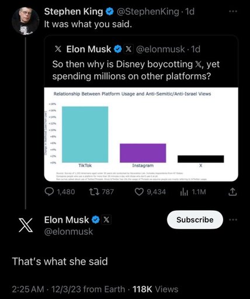The width and height of the screenshot is (250, 299).
Task: Open the @StephenKing handle link
Action: pos(148,12)
